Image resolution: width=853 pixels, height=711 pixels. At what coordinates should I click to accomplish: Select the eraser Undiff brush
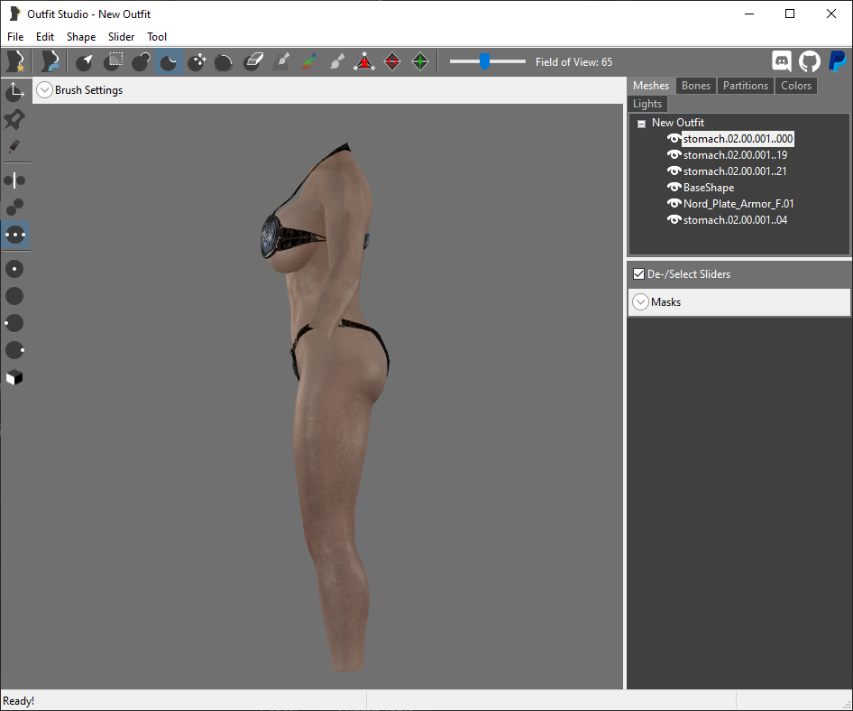[253, 62]
